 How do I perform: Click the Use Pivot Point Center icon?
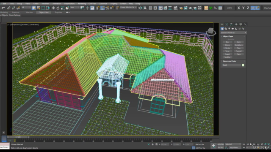pos(82,8)
